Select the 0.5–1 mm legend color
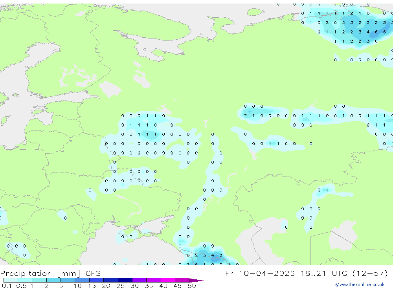Screen dimensions: 393x288 (x=25, y=280)
